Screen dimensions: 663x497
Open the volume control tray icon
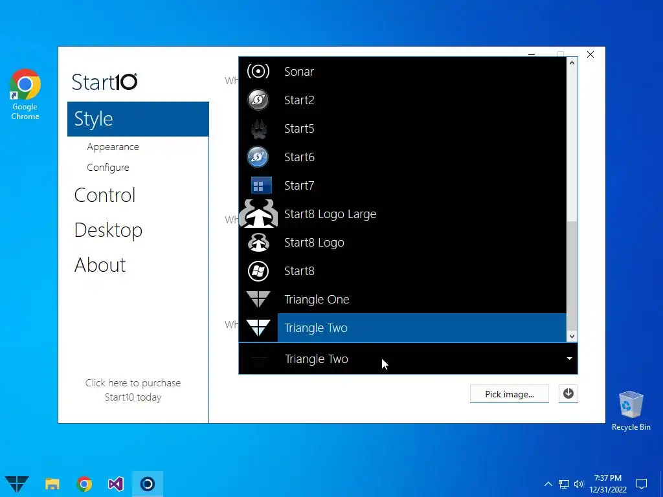coord(579,484)
